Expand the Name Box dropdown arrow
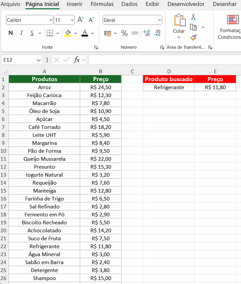Screen dimensions: 241x284 point(38,60)
